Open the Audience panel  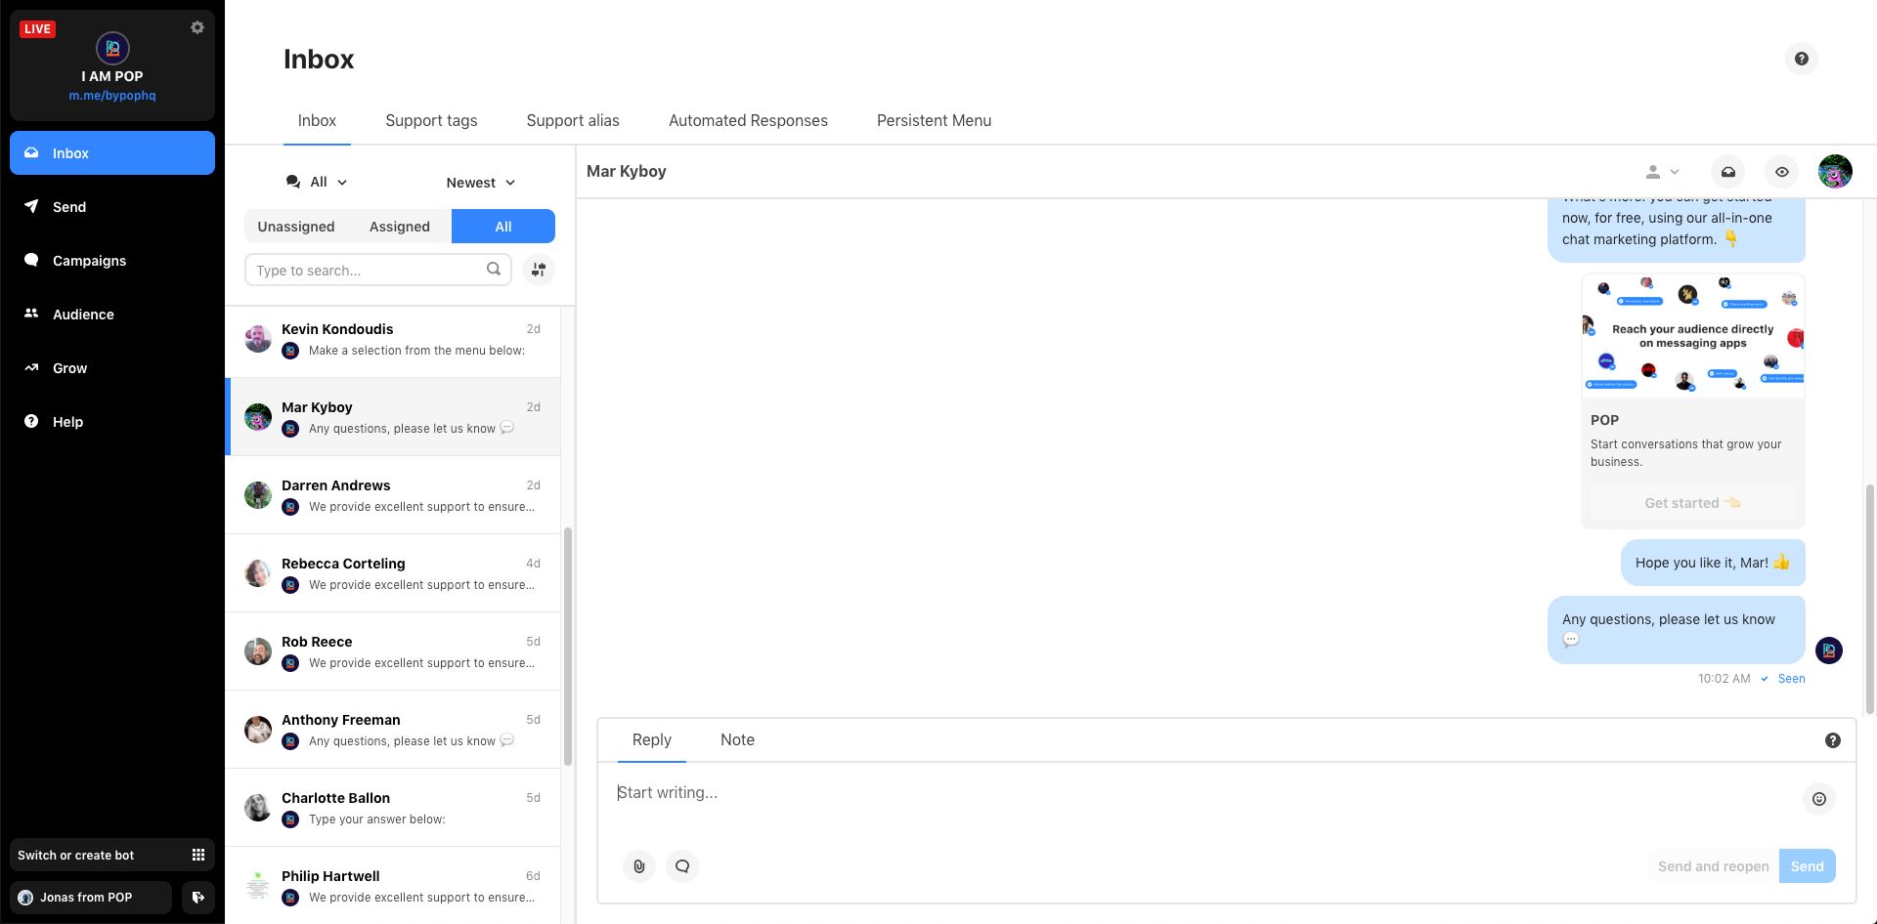click(83, 314)
